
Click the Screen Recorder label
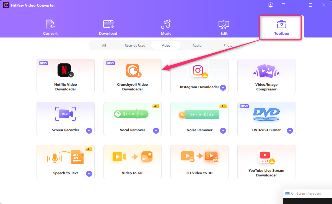pyautogui.click(x=66, y=130)
